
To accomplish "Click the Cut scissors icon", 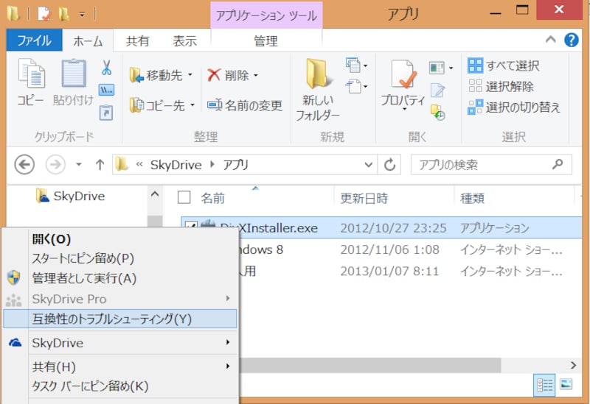I will click(106, 68).
